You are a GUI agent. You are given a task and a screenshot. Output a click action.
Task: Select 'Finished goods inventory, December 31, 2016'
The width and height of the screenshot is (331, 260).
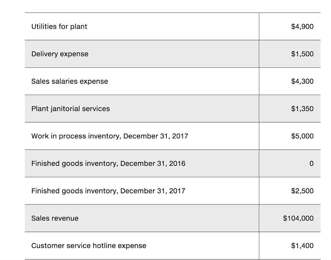tap(108, 164)
